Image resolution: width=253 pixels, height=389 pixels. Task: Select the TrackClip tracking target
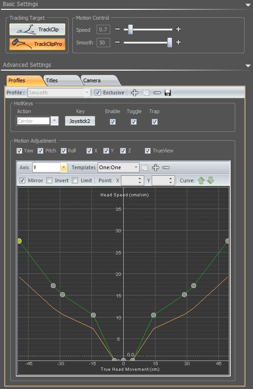37,29
